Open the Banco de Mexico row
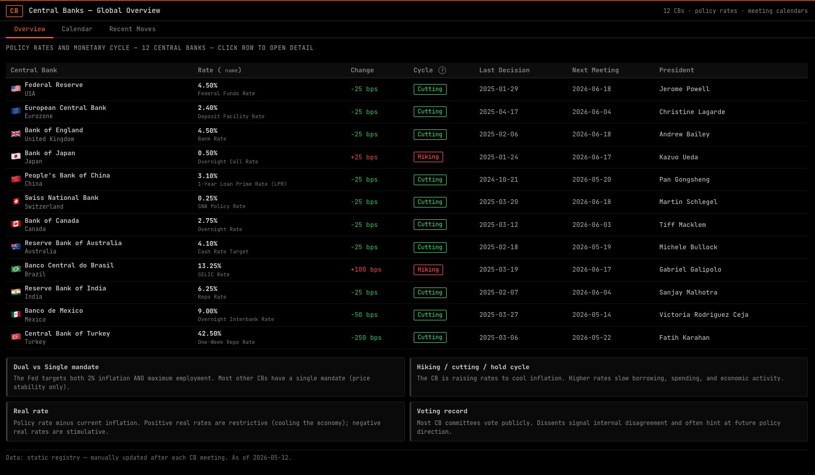Screen dimensions: 815x475 point(407,315)
